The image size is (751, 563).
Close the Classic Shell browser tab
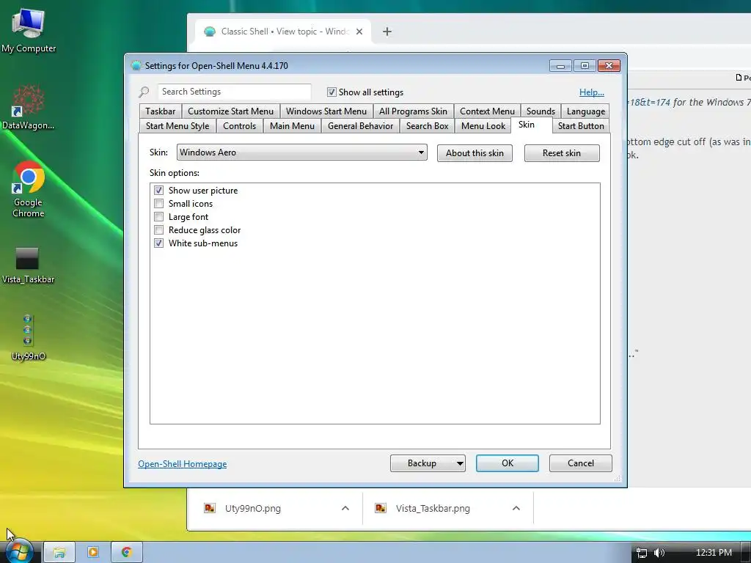359,32
